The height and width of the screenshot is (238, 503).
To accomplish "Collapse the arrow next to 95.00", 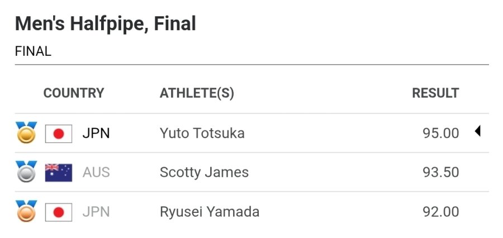I will [x=477, y=132].
